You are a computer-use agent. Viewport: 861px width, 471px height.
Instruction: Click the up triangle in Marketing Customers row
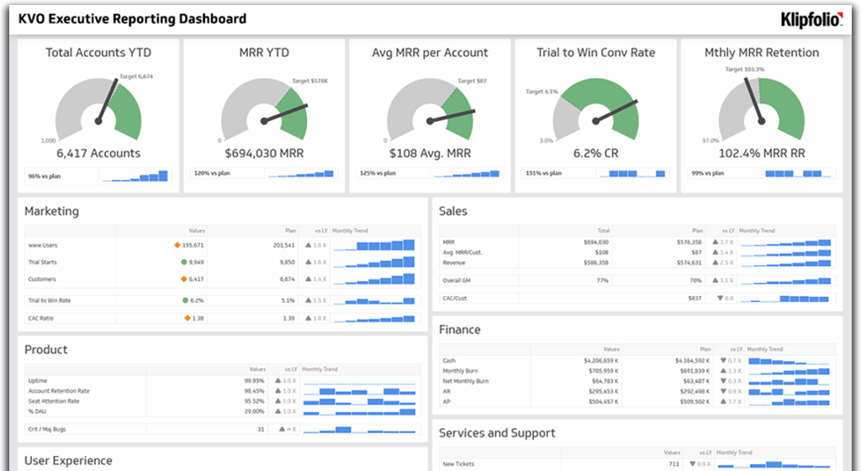coord(309,279)
